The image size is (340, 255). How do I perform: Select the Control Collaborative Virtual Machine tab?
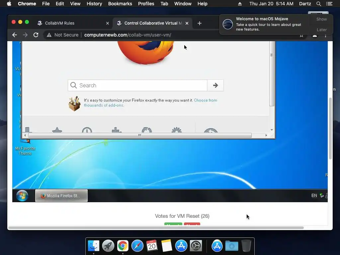point(153,23)
